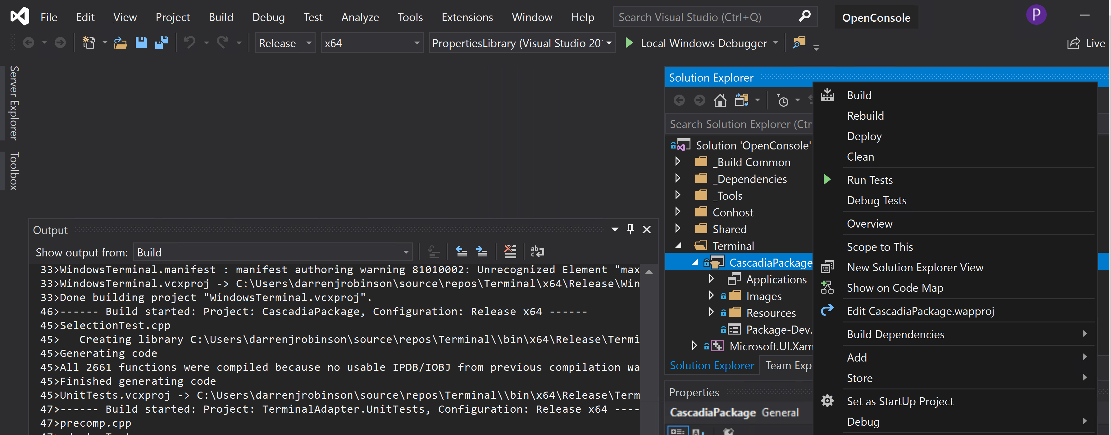The image size is (1111, 435).
Task: Click the Live Share icon
Action: point(1073,43)
